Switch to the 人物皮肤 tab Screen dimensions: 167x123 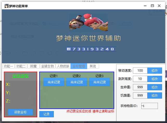point(63,66)
